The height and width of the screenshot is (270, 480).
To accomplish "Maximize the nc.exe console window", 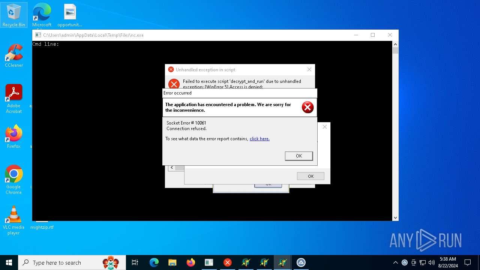I will (373, 35).
